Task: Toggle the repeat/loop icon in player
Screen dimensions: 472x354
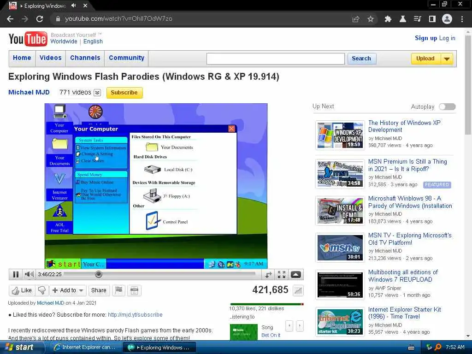Action: (x=268, y=274)
